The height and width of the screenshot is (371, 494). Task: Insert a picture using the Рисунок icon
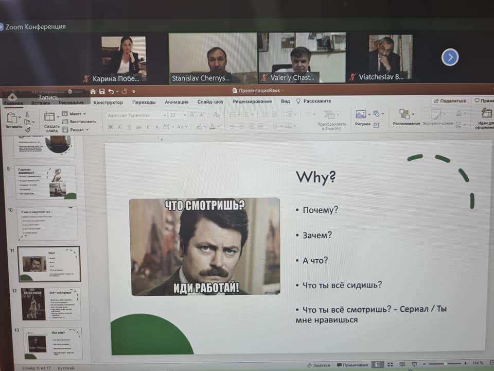pyautogui.click(x=361, y=114)
